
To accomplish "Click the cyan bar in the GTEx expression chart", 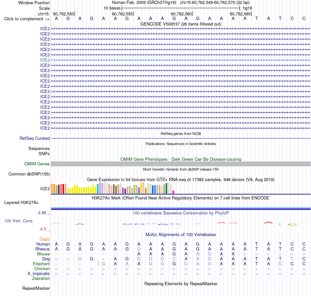I will coord(98,189).
